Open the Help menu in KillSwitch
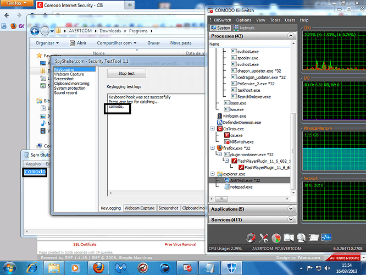Image resolution: width=366 pixels, height=275 pixels. point(304,20)
